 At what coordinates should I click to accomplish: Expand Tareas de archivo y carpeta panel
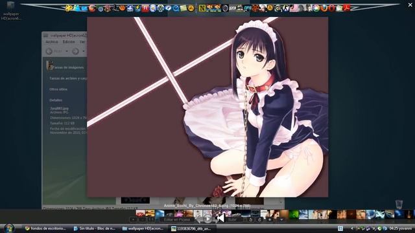tap(68, 78)
